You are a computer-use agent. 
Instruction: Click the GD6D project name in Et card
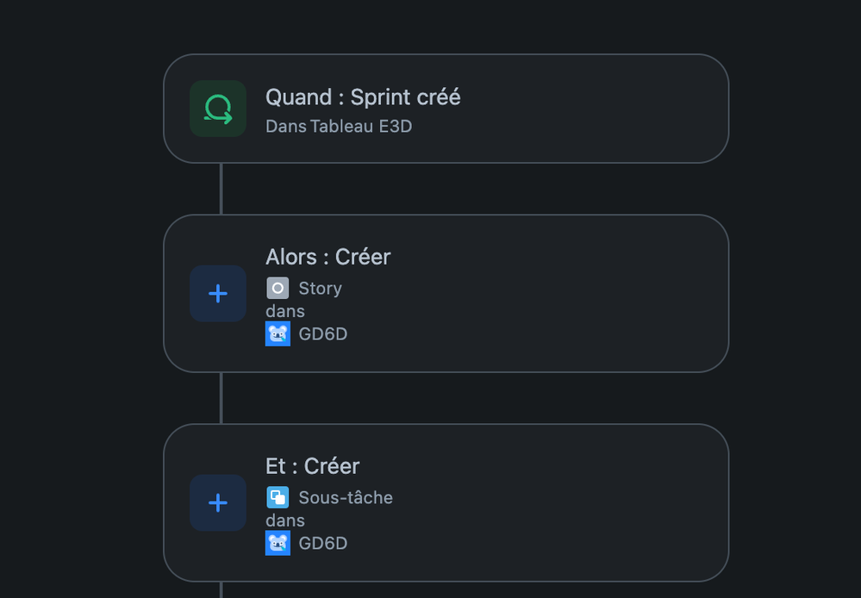323,543
